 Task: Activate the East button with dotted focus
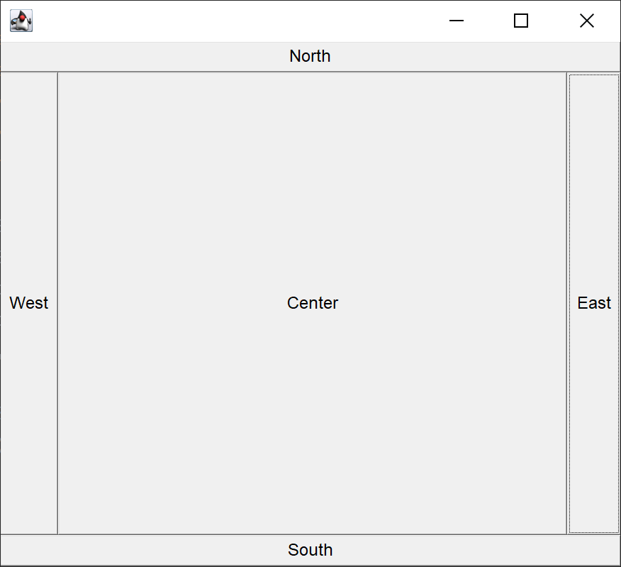pos(593,303)
